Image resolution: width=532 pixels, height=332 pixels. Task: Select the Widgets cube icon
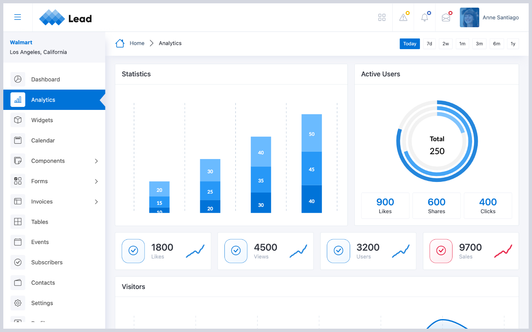18,120
